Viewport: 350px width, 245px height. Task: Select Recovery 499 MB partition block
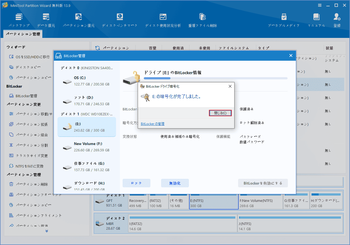[138, 201]
